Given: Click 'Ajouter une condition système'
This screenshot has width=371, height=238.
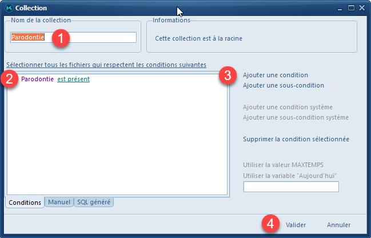Looking at the screenshot, I should coord(288,107).
